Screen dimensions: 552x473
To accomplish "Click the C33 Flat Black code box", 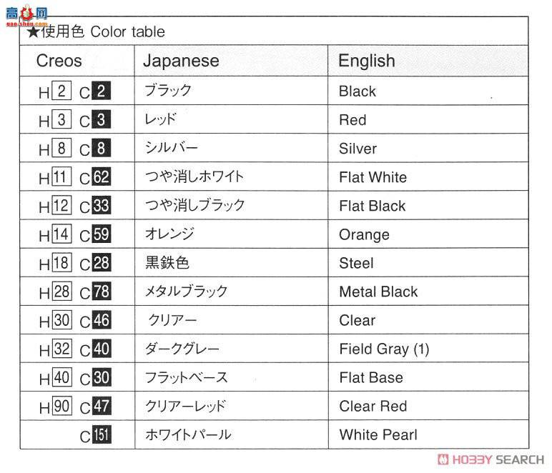I will [x=101, y=205].
